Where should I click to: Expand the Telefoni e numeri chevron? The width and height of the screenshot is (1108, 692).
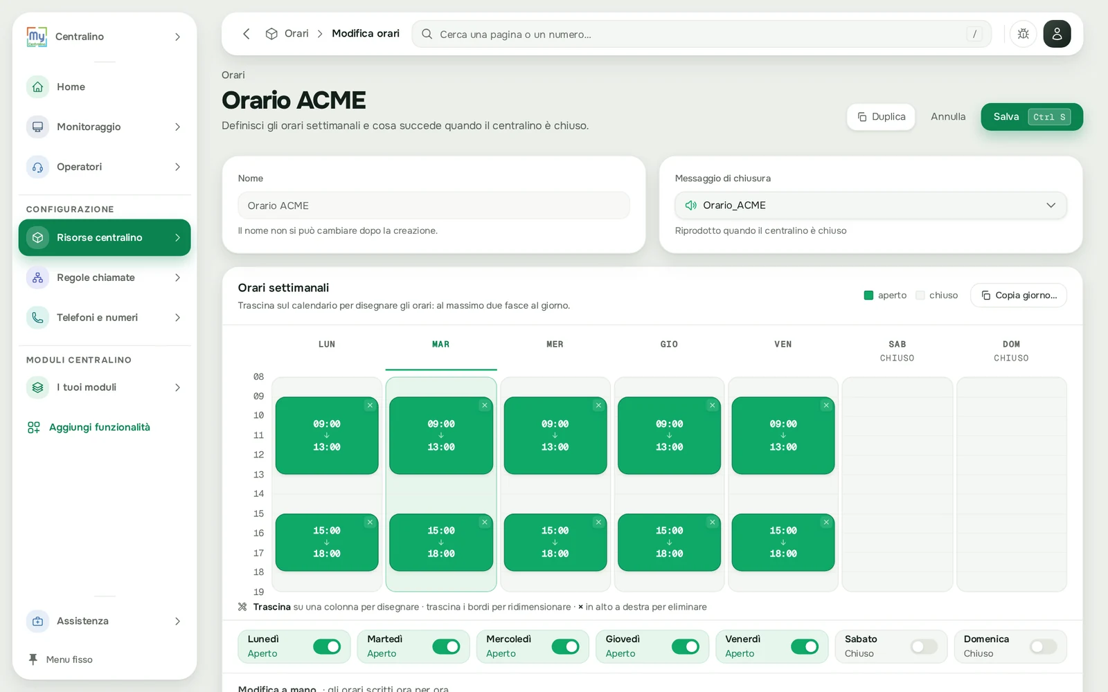pos(177,318)
